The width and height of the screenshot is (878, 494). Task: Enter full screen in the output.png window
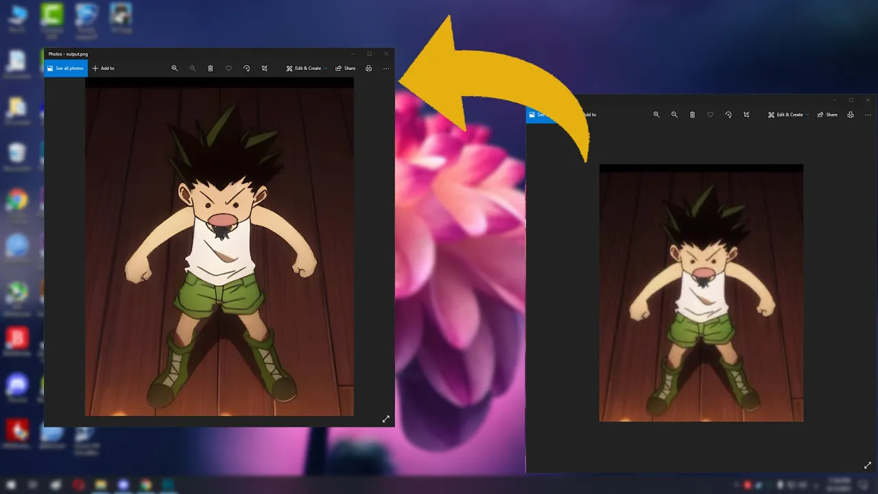pos(385,419)
